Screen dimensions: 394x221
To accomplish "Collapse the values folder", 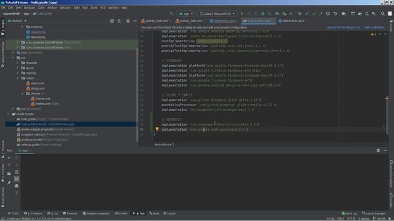I will tap(18, 78).
